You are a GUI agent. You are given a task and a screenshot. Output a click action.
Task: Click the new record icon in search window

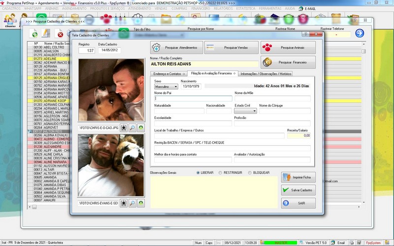pos(33,33)
